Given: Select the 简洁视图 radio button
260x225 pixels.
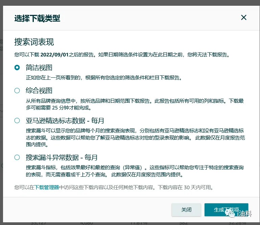Looking at the screenshot, I should (x=17, y=68).
